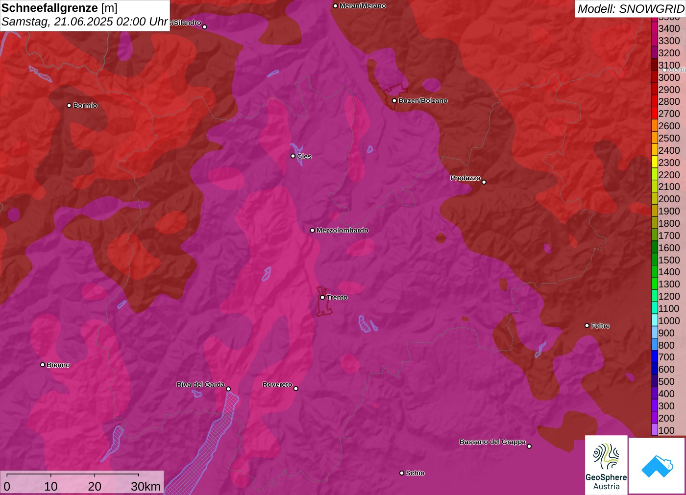This screenshot has width=686, height=495.
Task: Click the 'Schneefallgrenze [m]' map title
Action: (x=59, y=8)
